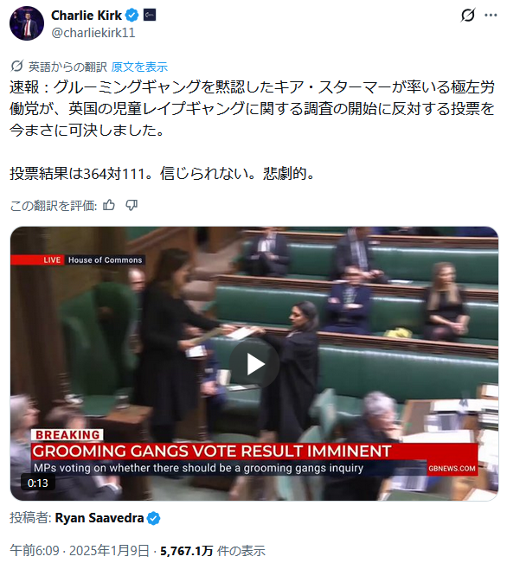507x563 pixels.
Task: Click the GROOMING GANGS VOTE RESULT IMMINENT banner
Action: pos(211,451)
